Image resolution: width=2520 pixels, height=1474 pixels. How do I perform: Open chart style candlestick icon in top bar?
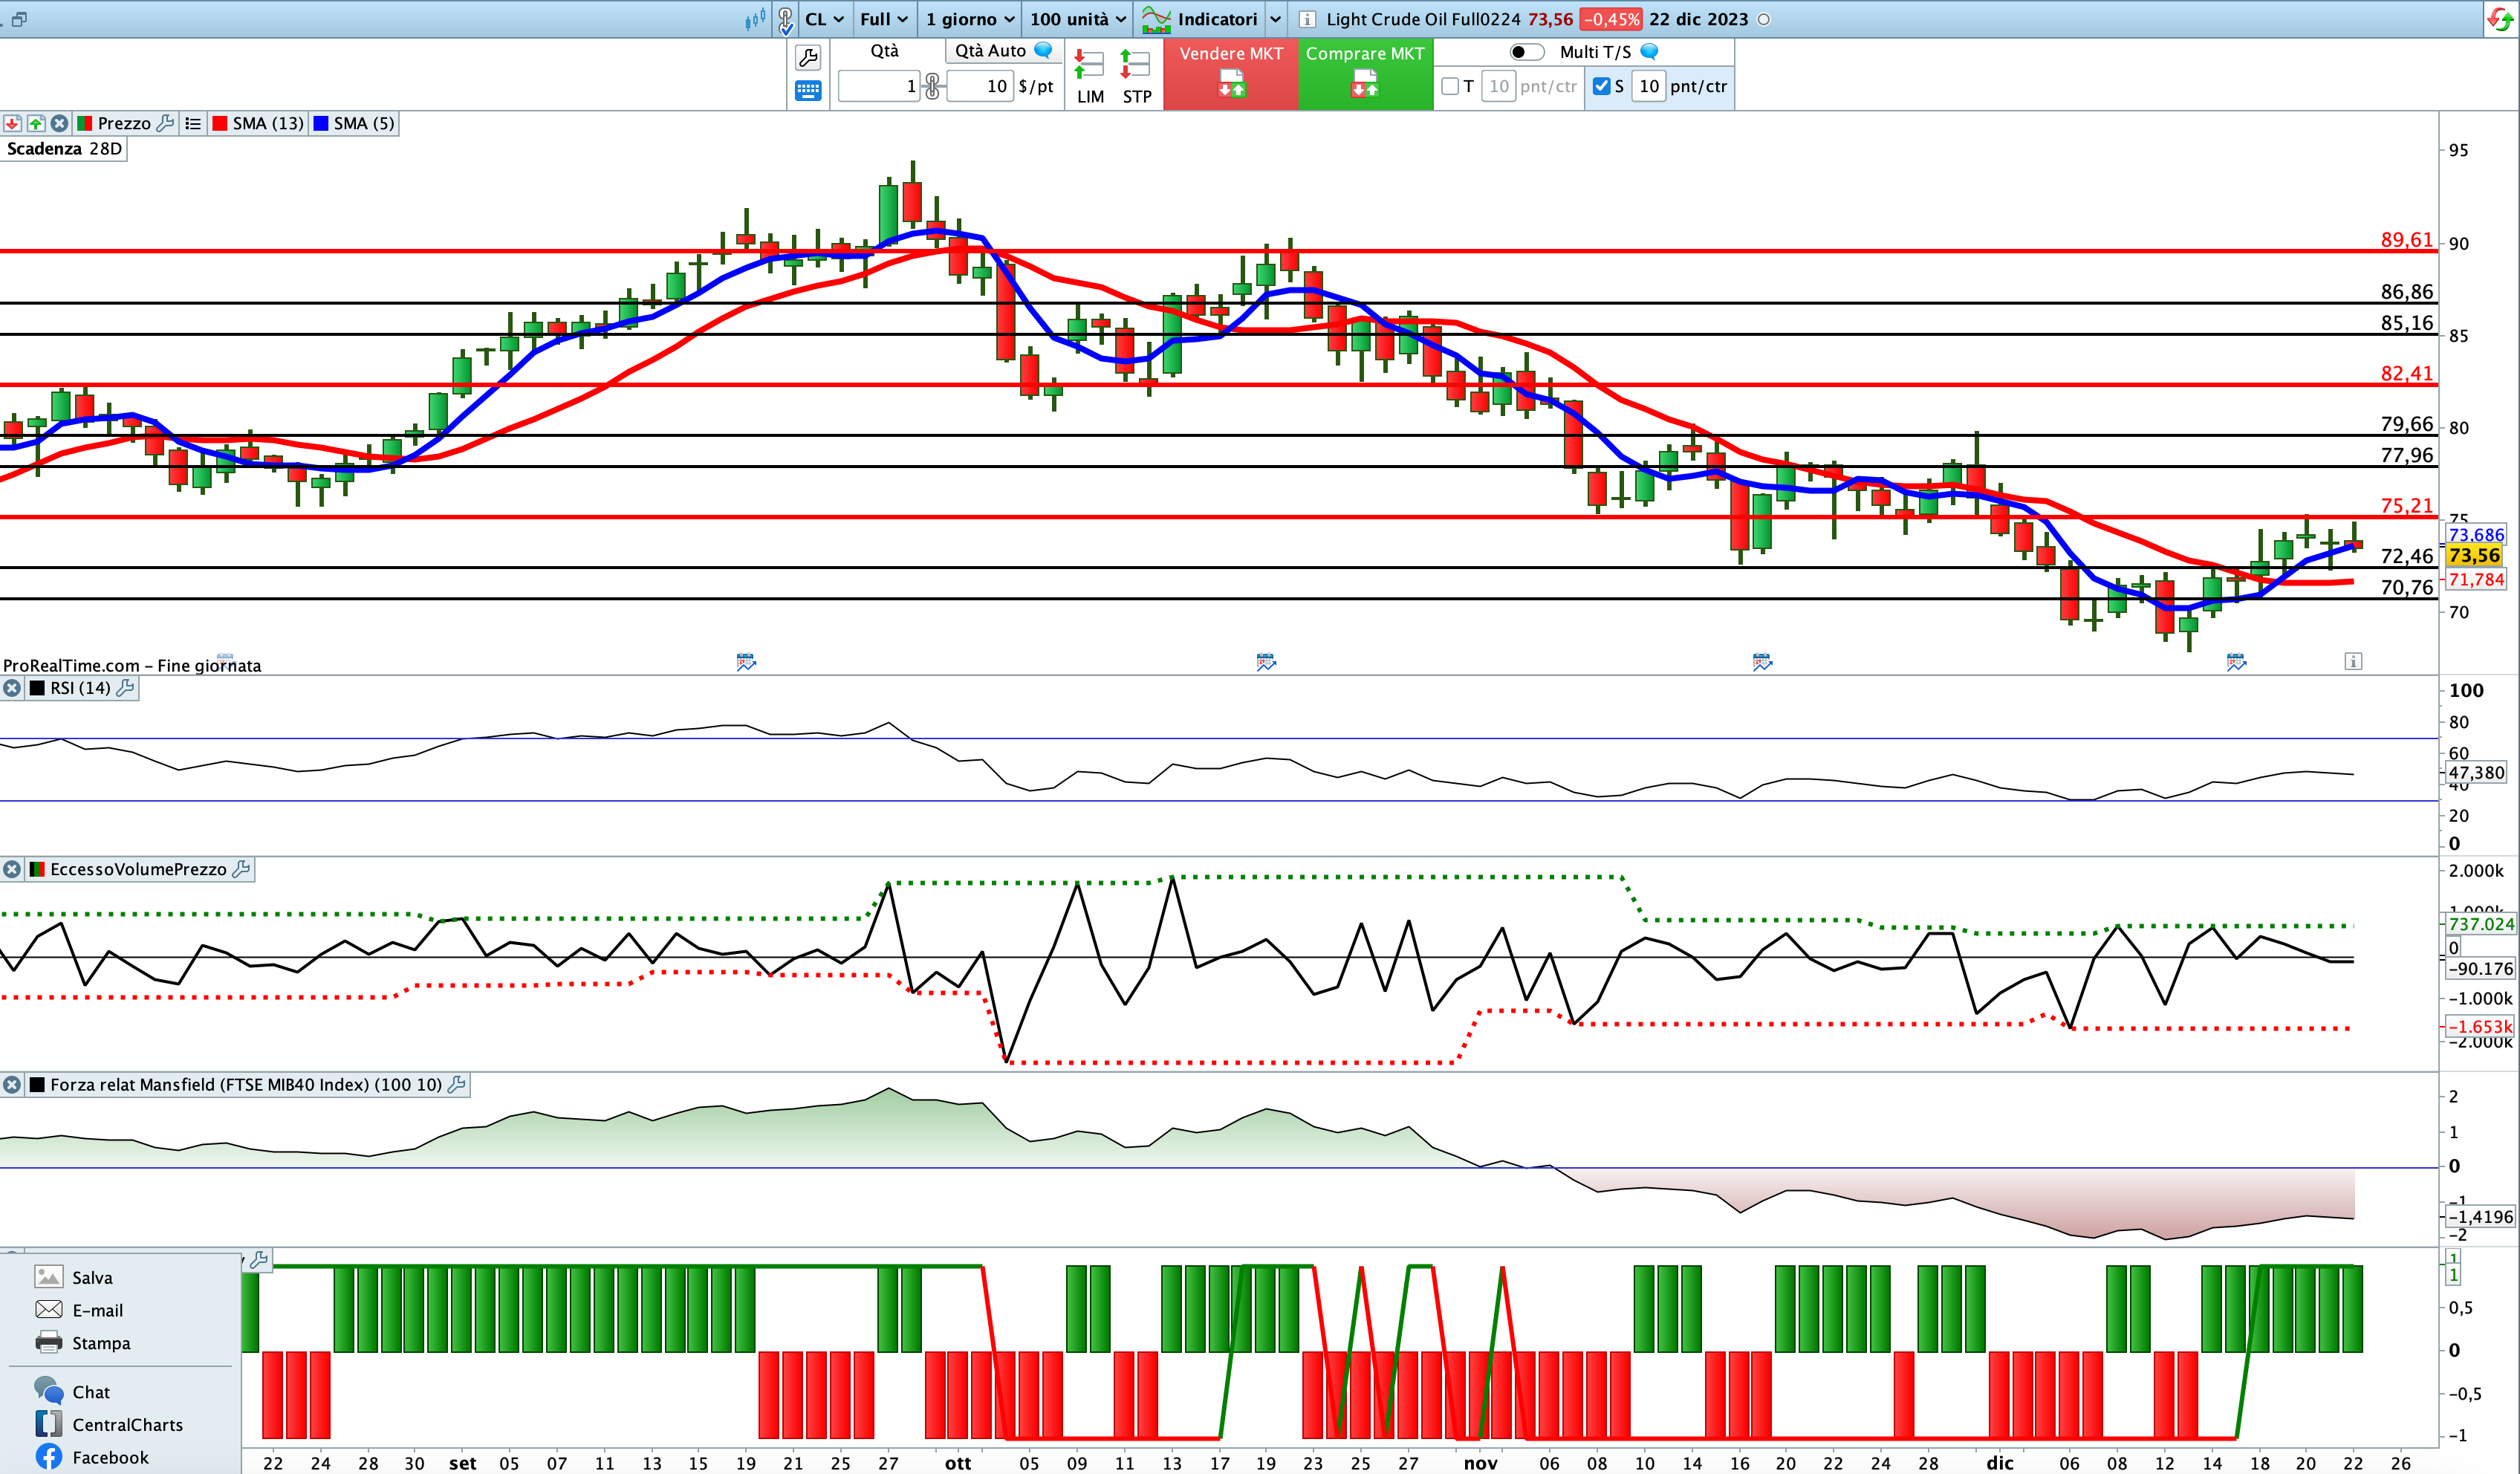(755, 19)
